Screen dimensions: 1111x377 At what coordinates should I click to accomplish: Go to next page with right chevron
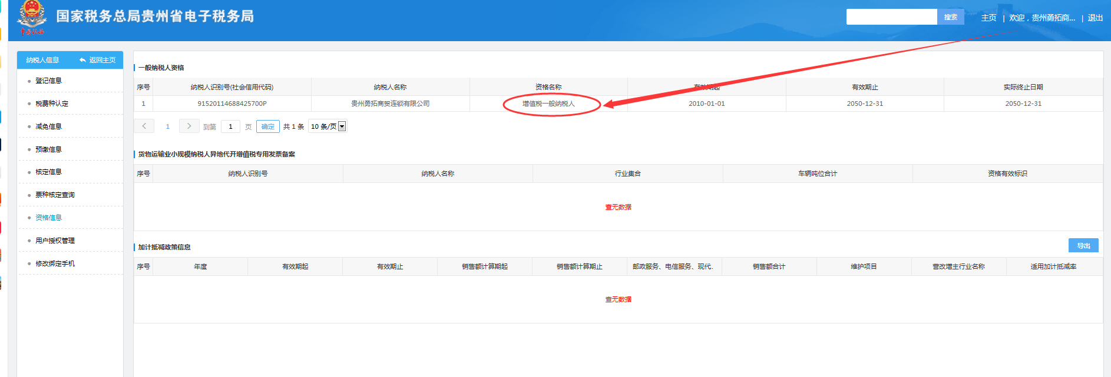(x=189, y=126)
